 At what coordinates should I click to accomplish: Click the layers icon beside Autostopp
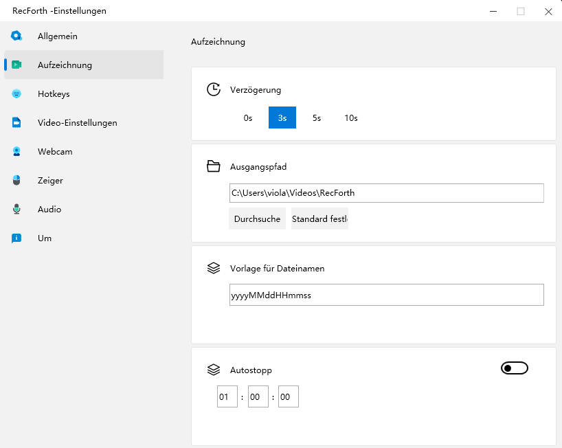pyautogui.click(x=214, y=370)
